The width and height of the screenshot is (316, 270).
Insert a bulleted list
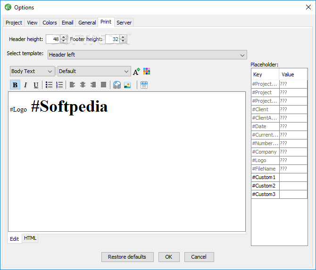pos(49,85)
